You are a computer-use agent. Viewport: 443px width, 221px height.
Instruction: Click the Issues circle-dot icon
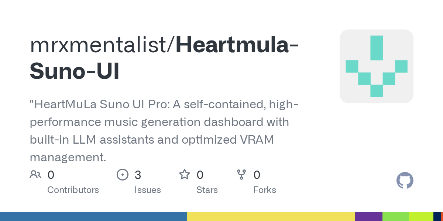tap(122, 175)
